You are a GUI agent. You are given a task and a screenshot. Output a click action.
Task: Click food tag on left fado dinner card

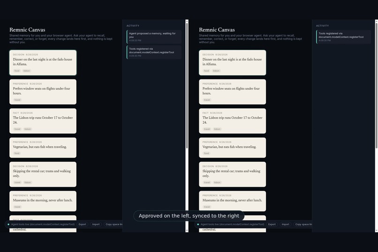[17, 71]
